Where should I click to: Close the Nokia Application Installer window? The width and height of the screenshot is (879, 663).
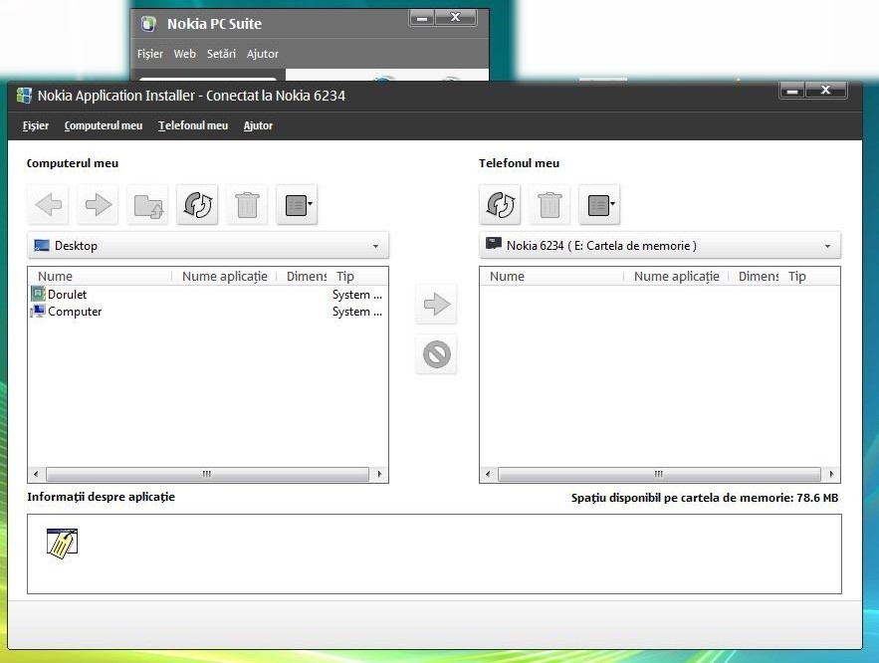click(826, 91)
